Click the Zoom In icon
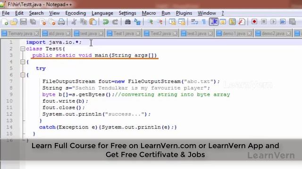The width and height of the screenshot is (302, 169). pyautogui.click(x=150, y=22)
